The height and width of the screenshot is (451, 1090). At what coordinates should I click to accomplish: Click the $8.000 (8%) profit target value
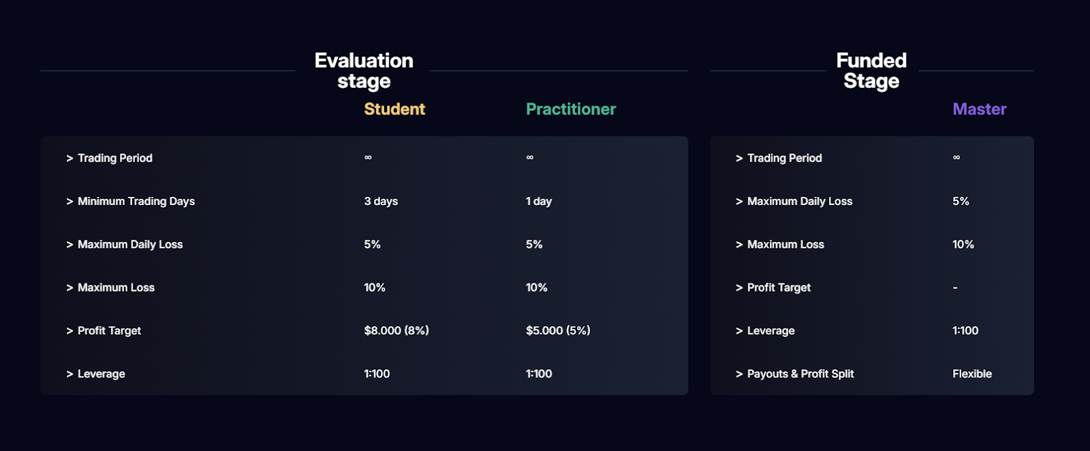[396, 330]
